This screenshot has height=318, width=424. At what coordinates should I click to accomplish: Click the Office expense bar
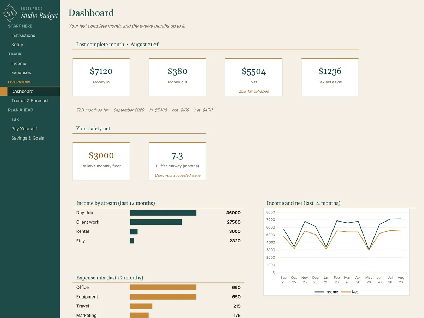163,288
